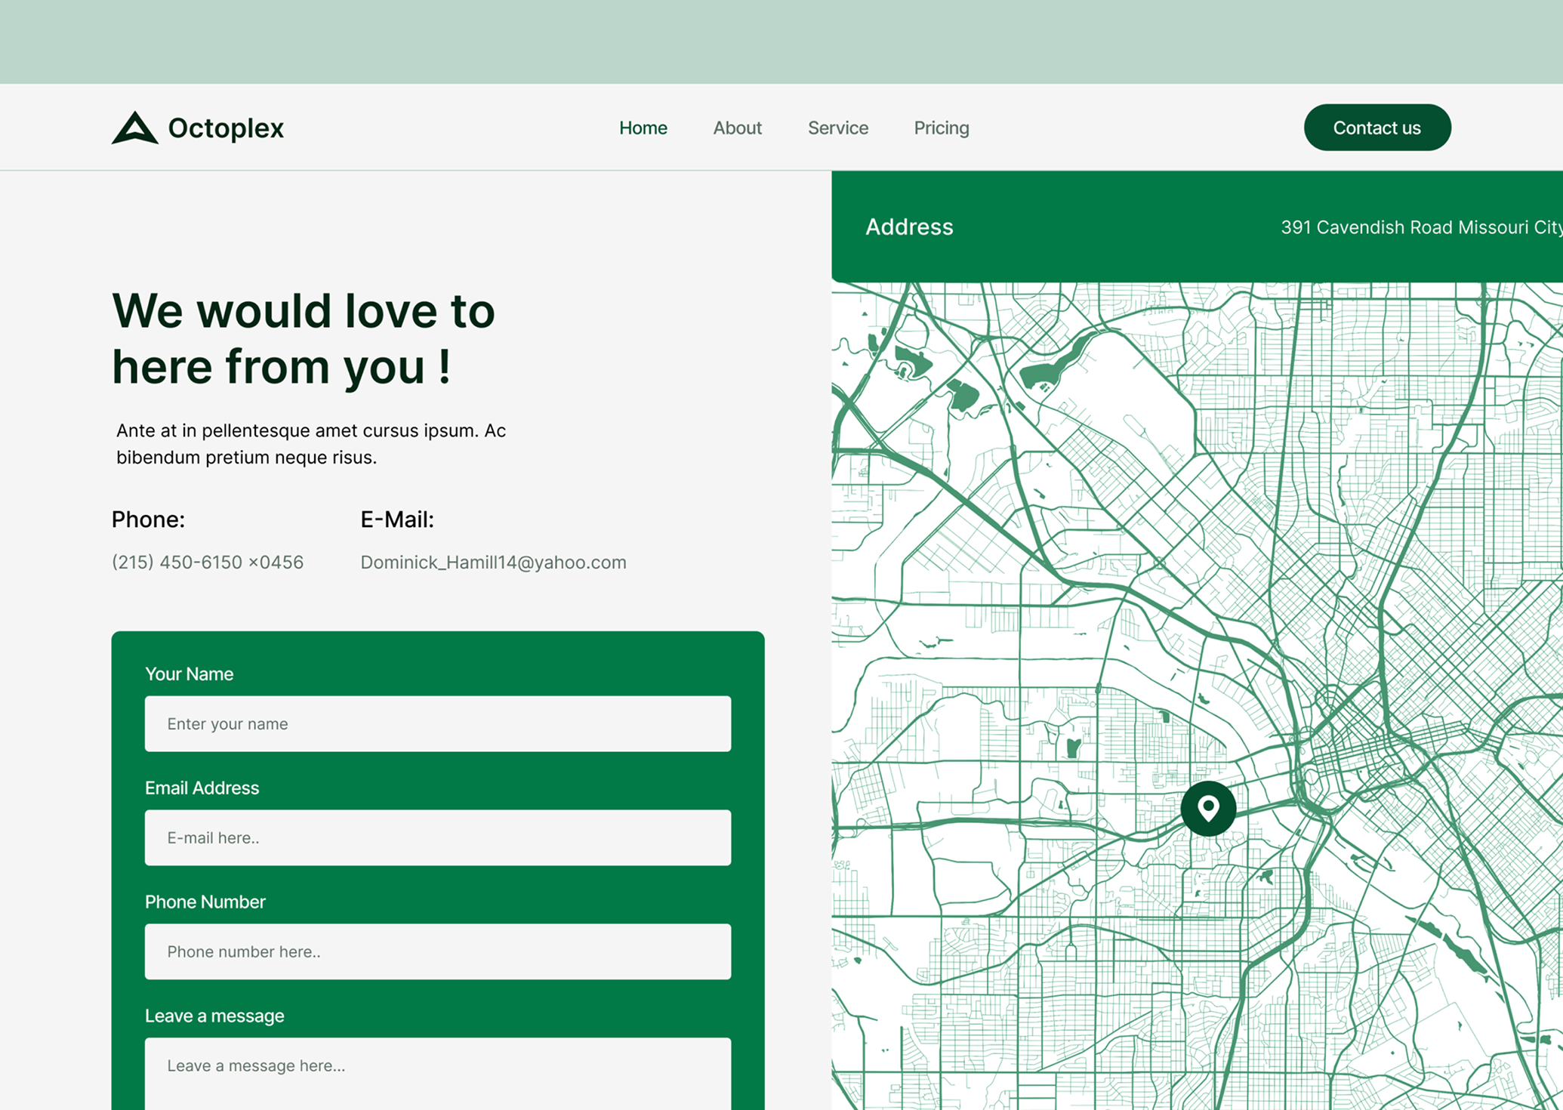Click the 391 Cavendish Road address text
This screenshot has height=1110, width=1563.
pos(1420,227)
